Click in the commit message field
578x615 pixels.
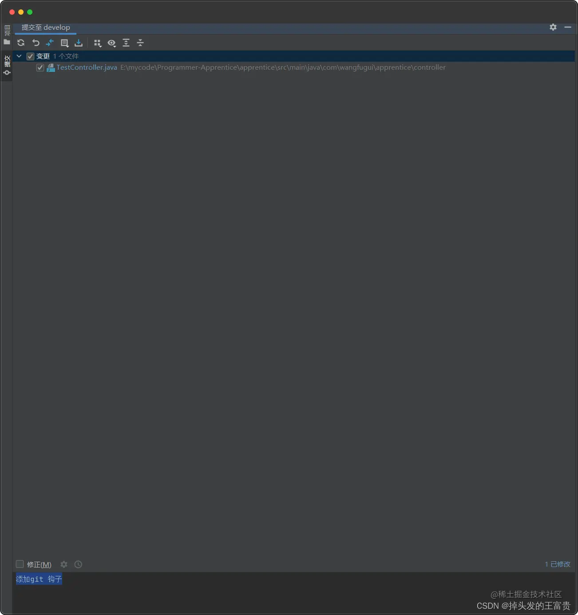pyautogui.click(x=293, y=592)
